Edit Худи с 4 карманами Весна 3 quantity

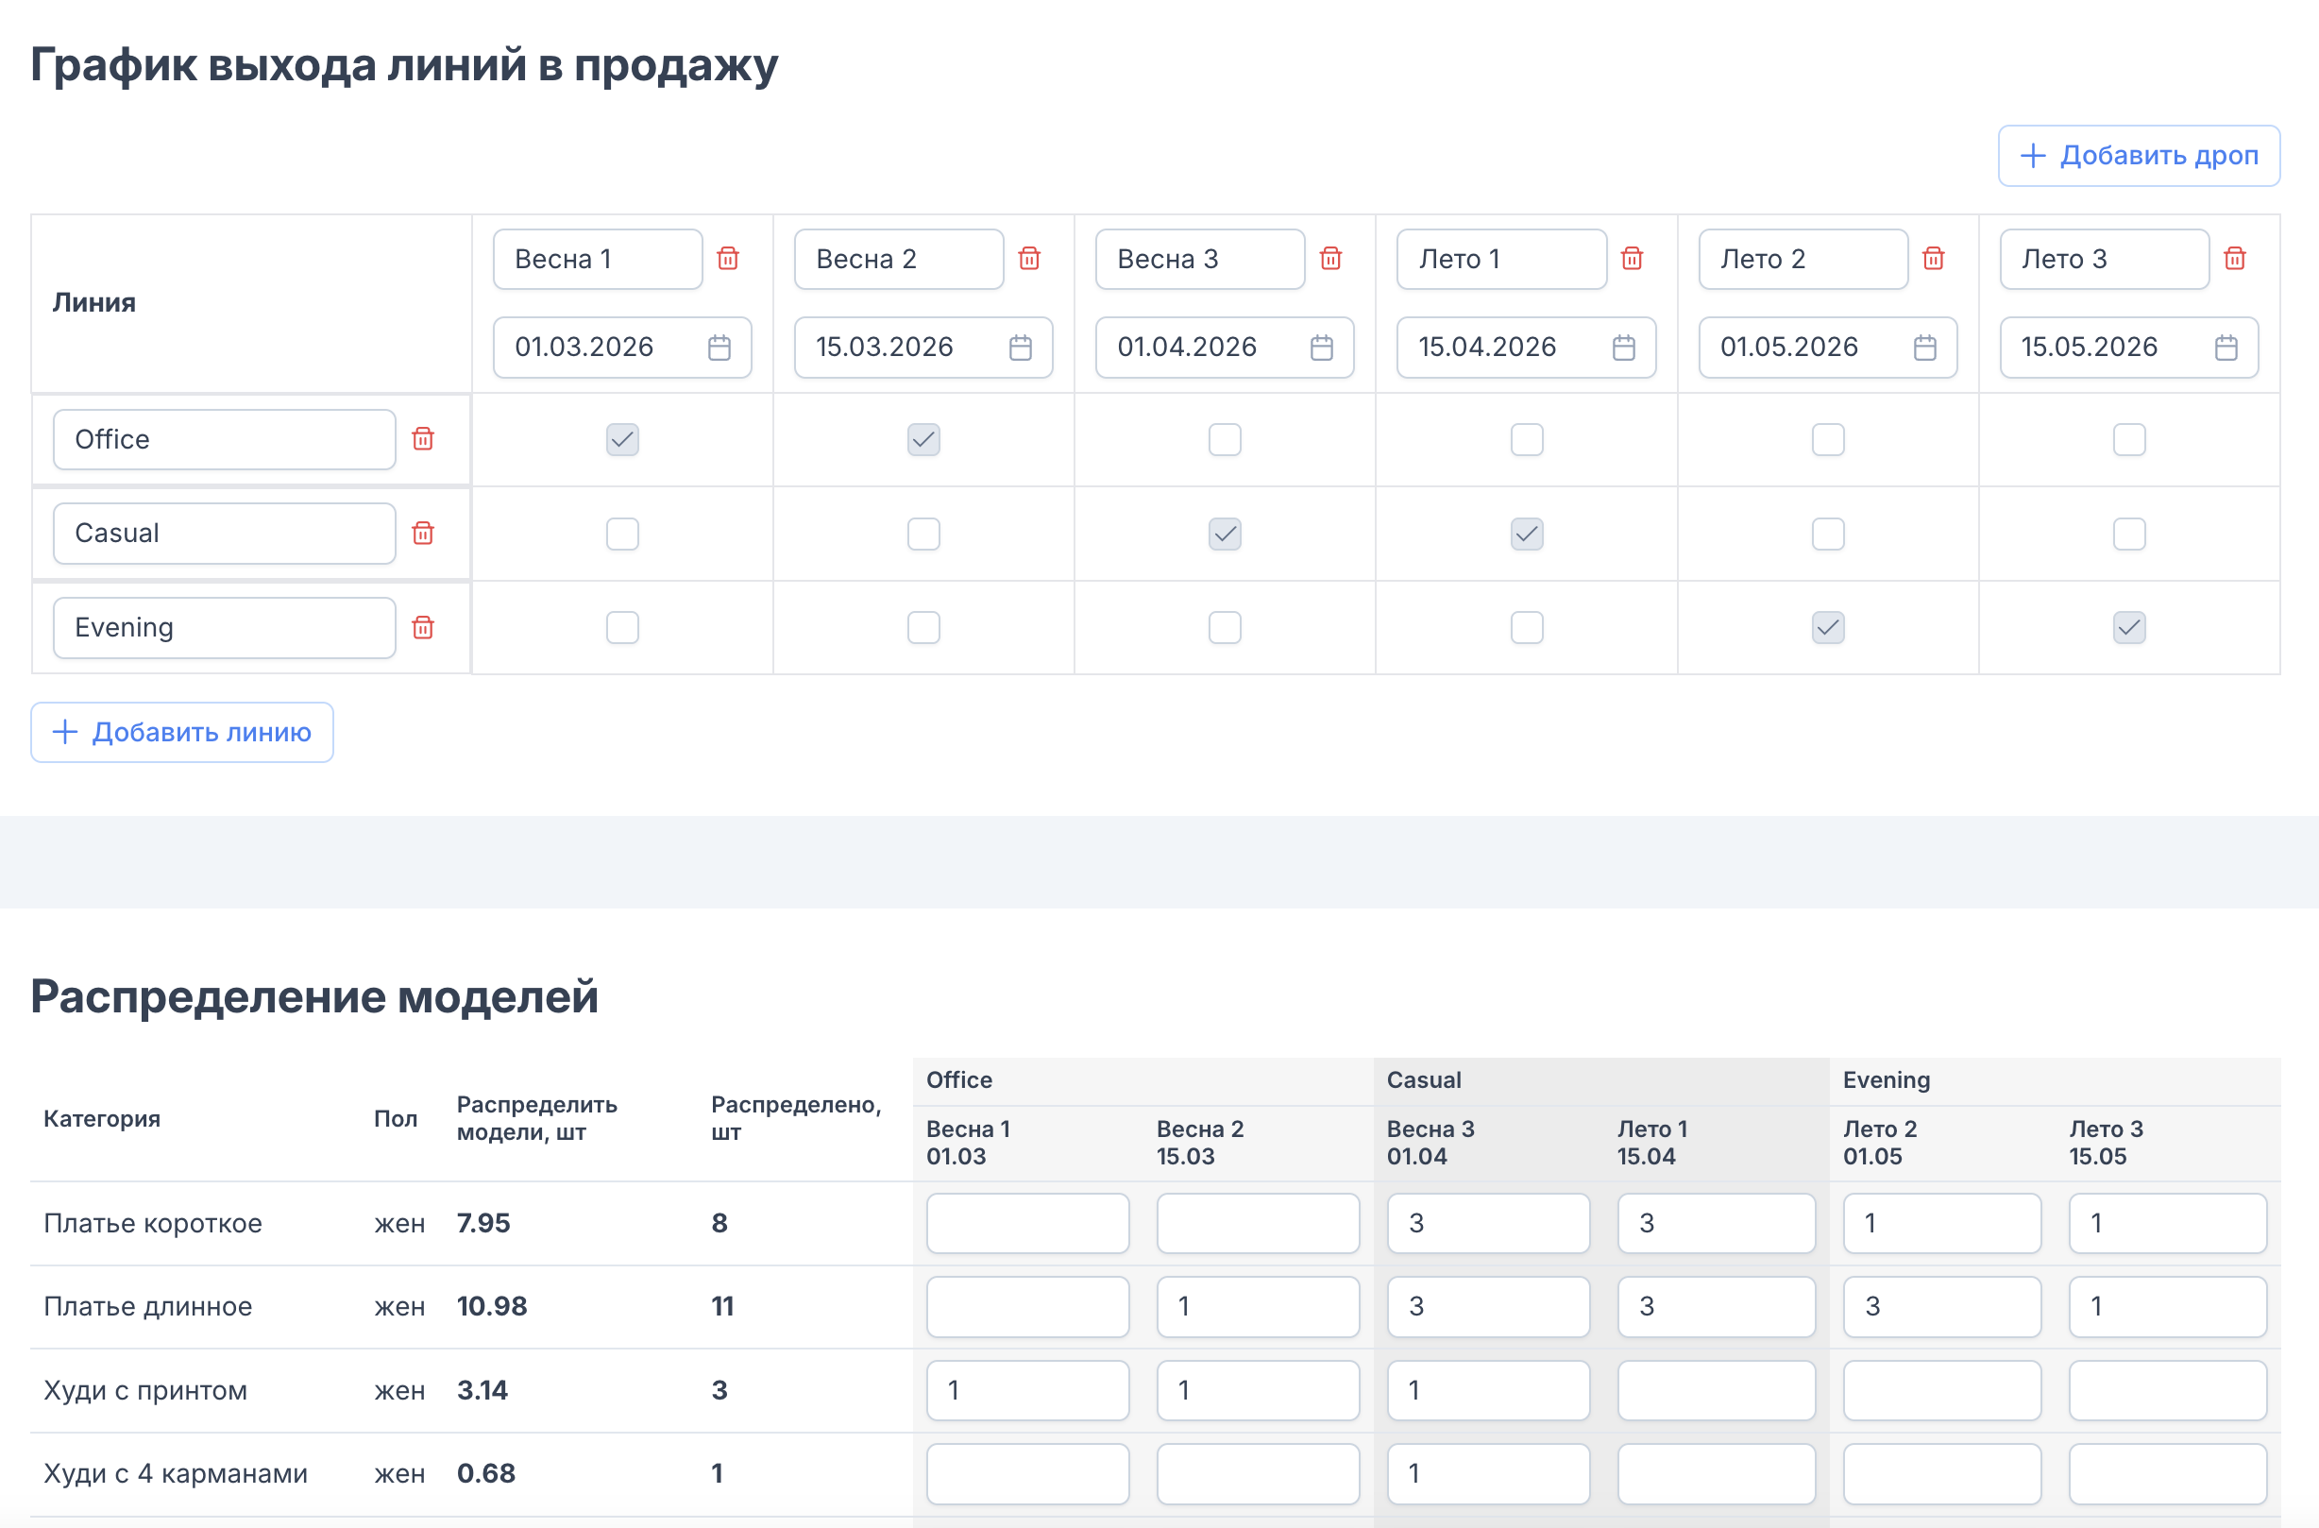(x=1488, y=1473)
